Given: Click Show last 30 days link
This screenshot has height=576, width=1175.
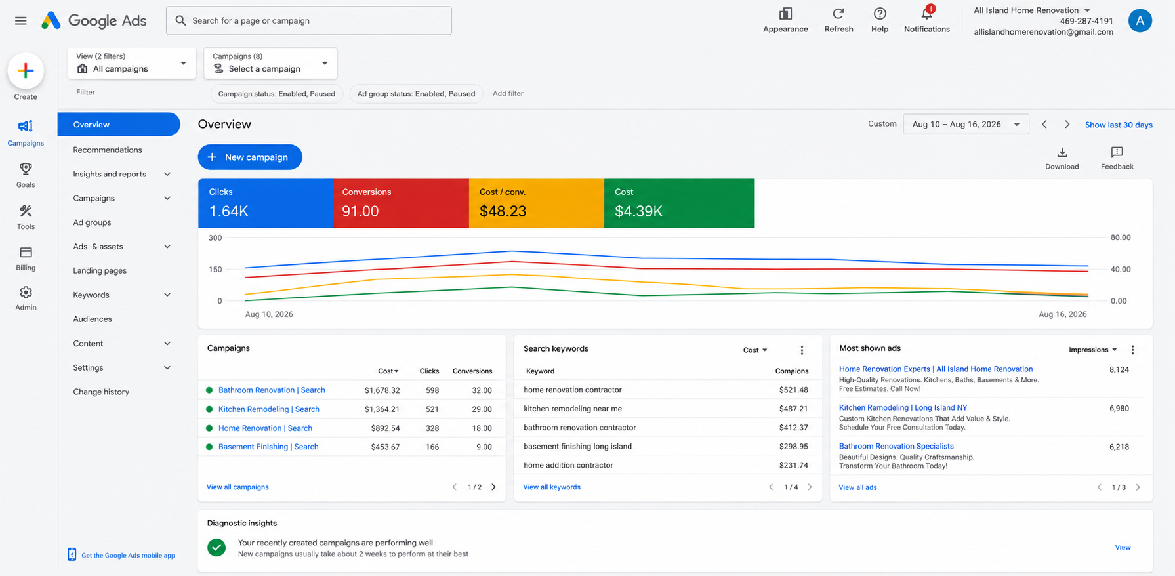Looking at the screenshot, I should pos(1119,125).
